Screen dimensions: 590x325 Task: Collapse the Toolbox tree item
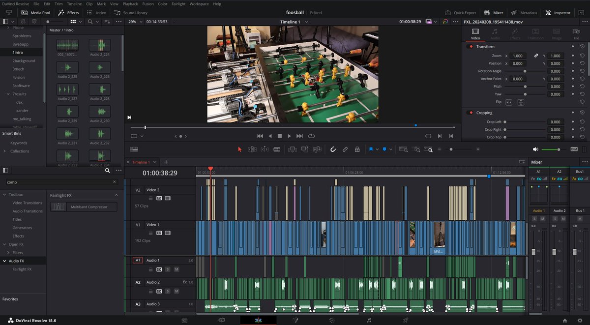tap(5, 195)
